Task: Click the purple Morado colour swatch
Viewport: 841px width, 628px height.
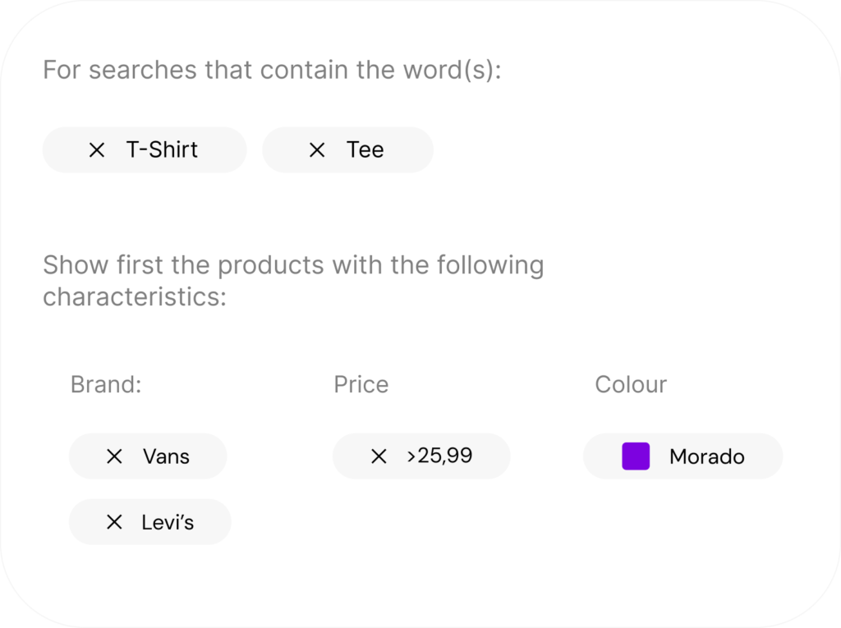Action: (x=636, y=456)
